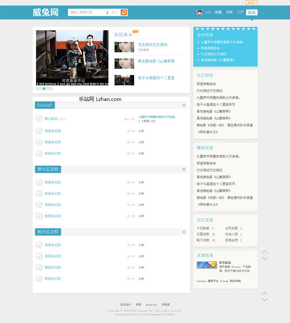Open 报道来啦哈哈 in 最新回复 panel
290x323 pixels.
pos(206,163)
